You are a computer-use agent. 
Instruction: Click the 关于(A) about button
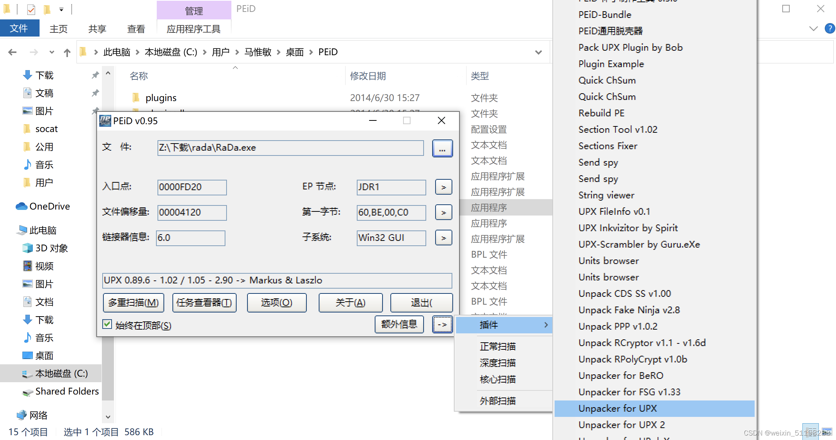click(350, 302)
